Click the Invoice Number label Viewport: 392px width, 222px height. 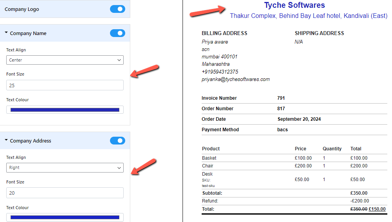click(x=219, y=98)
